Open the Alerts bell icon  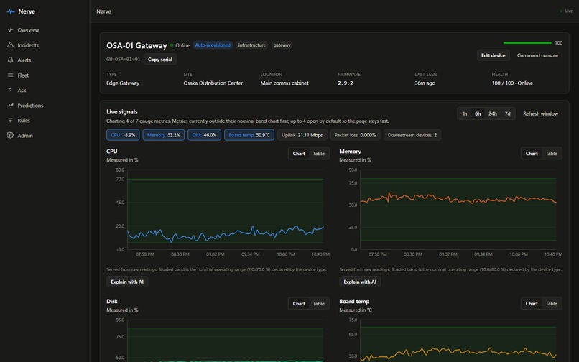(x=10, y=60)
